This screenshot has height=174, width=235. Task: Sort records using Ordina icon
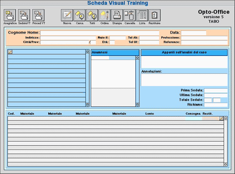point(105,15)
